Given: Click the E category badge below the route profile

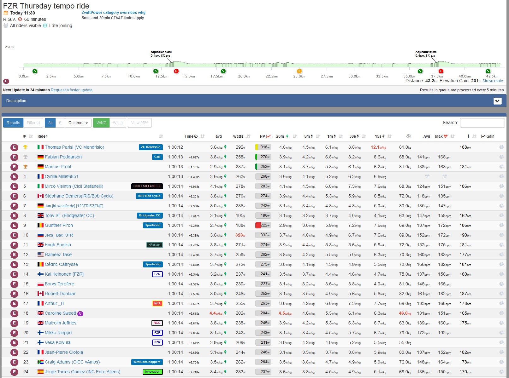Looking at the screenshot, I should click(x=6, y=81).
